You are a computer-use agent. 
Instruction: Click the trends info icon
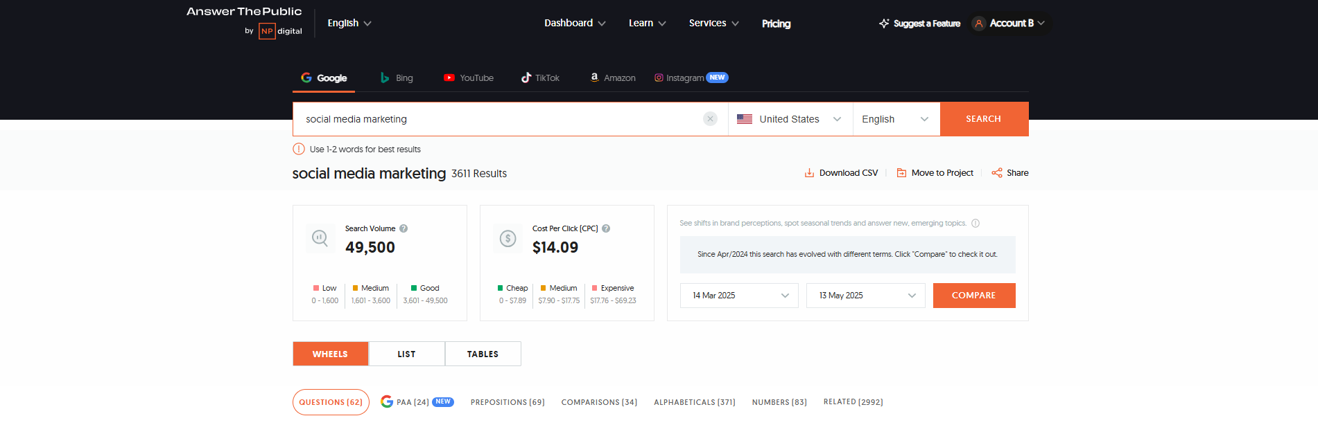click(976, 224)
